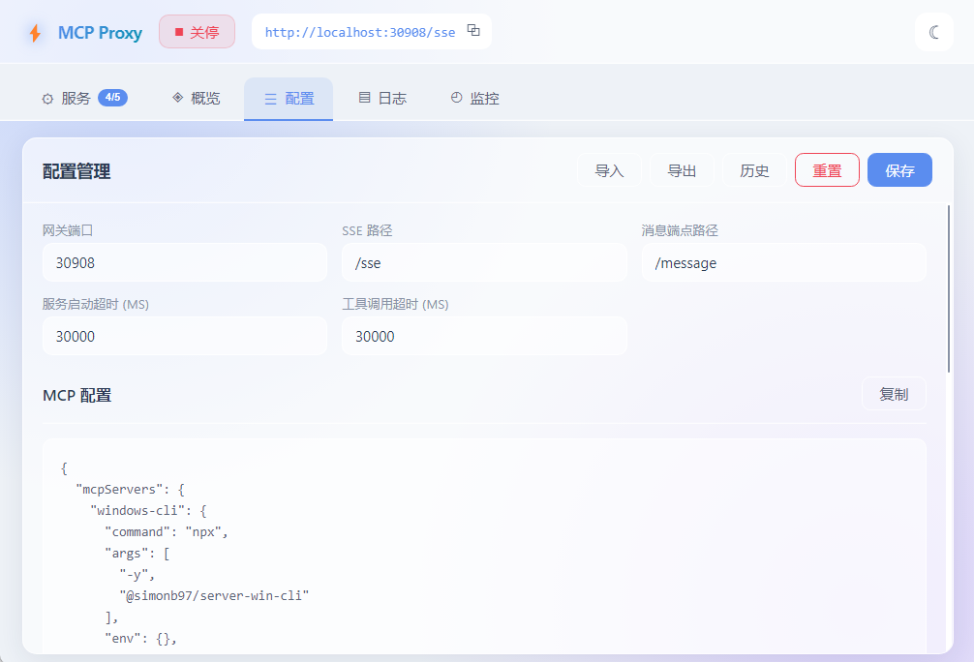Click the document icon beside 日志
Screen dimensions: 974x662
[x=365, y=98]
